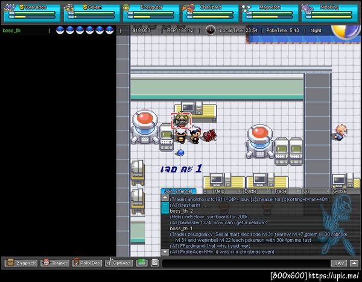
Task: Click the chat scroll down arrow
Action: pos(165,252)
